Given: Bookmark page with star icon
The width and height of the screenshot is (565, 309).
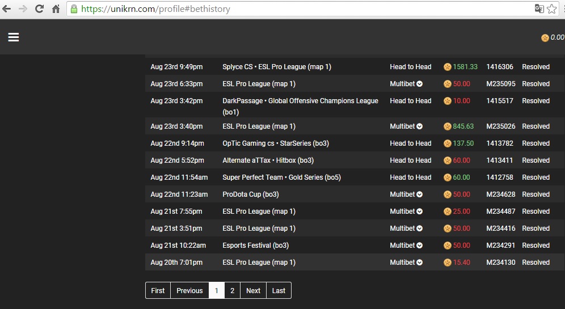Looking at the screenshot, I should click(551, 9).
